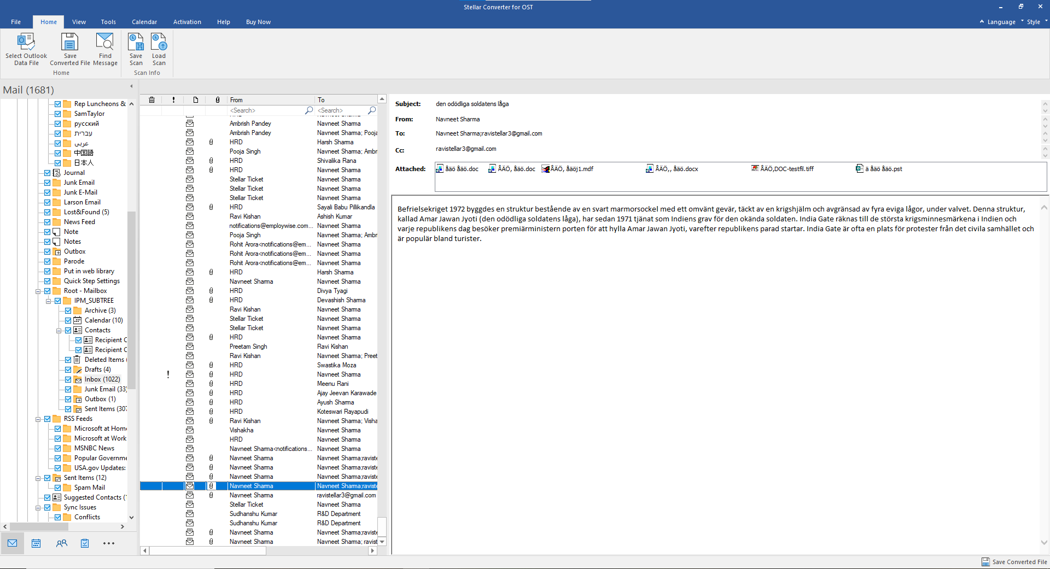Toggle Lost&Found (5) checkbox
Viewport: 1050px width, 569px height.
click(x=48, y=212)
